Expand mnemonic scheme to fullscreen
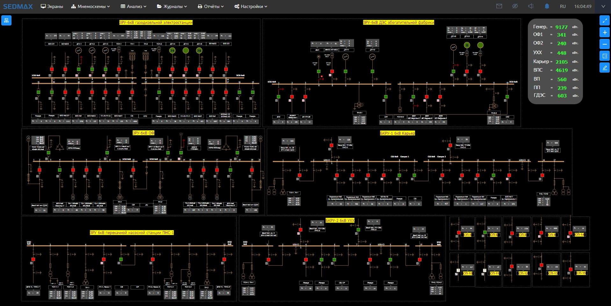611x306 pixels. coord(604,20)
